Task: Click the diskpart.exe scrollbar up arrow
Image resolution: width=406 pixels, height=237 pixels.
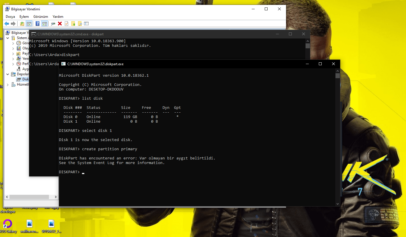Action: (x=338, y=71)
